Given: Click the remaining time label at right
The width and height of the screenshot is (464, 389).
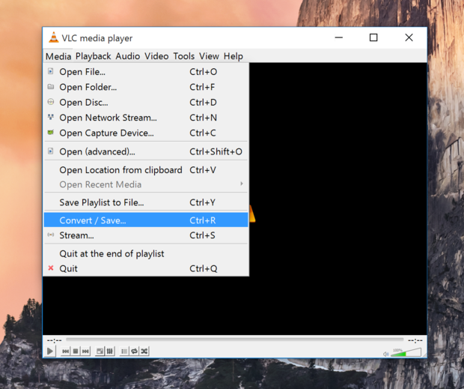Looking at the screenshot, I should (415, 340).
